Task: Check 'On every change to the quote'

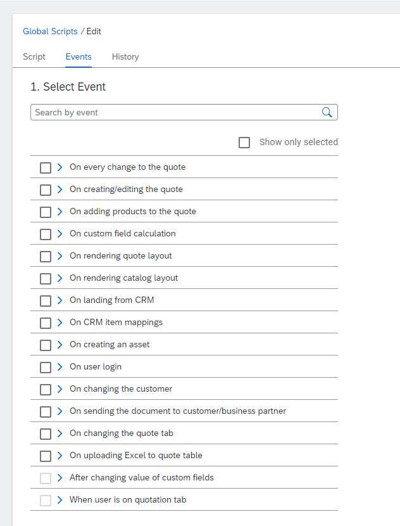Action: tap(46, 167)
